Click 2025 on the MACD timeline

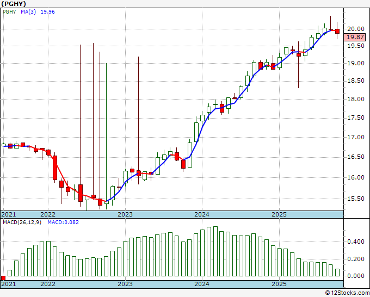click(279, 284)
